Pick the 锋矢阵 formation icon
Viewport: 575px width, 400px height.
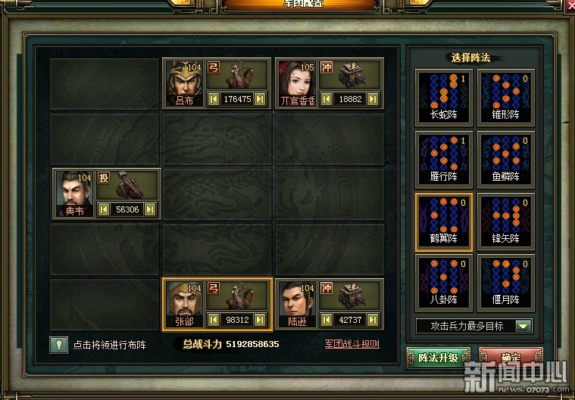tap(506, 222)
